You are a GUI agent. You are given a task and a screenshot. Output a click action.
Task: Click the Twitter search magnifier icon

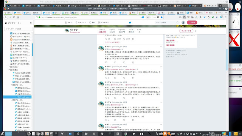point(177,23)
